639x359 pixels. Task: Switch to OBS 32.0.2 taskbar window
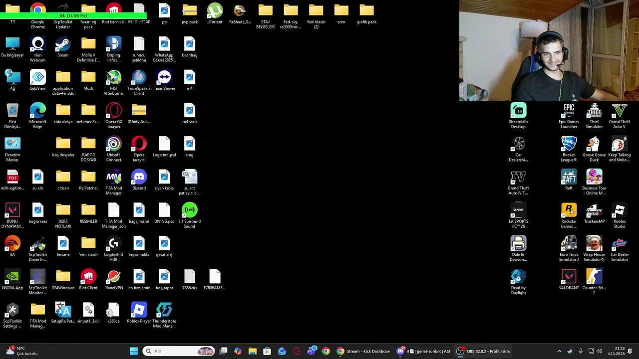[483, 351]
